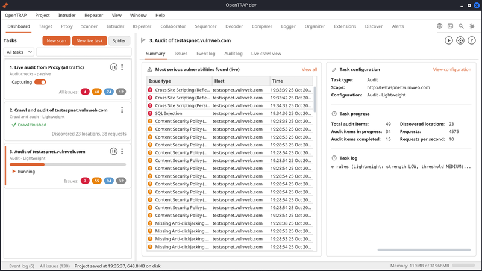Screen dimensions: 482x271
Task: Switch to the Proxy tab
Action: tap(67, 26)
